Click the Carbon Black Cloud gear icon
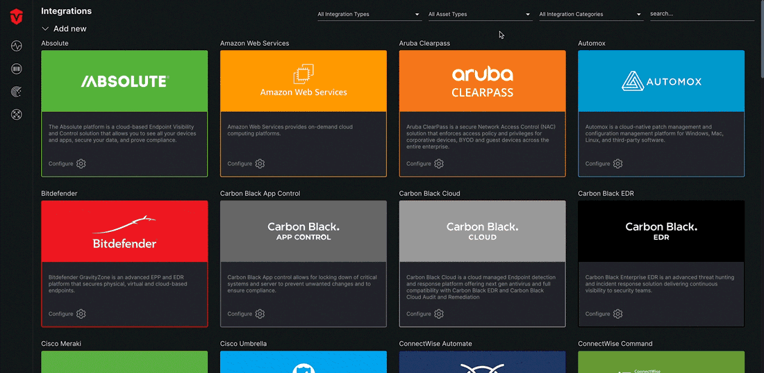This screenshot has width=764, height=373. pyautogui.click(x=438, y=314)
